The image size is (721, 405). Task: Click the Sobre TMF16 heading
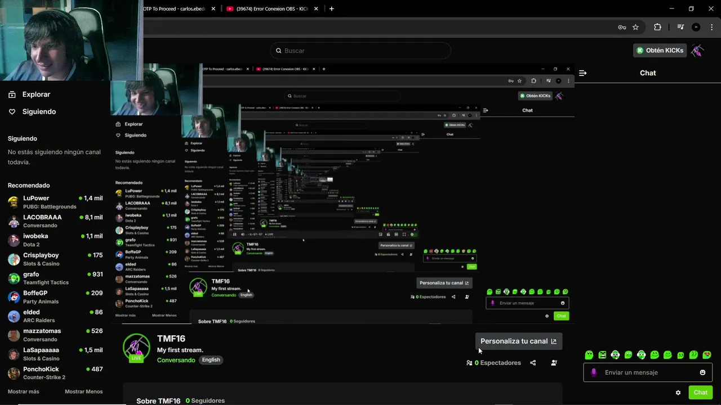(x=158, y=401)
